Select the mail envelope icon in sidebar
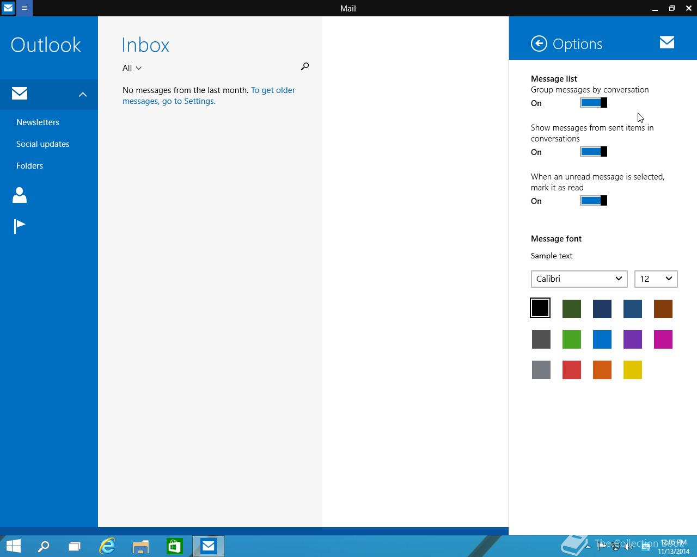Image resolution: width=697 pixels, height=557 pixels. click(x=20, y=94)
